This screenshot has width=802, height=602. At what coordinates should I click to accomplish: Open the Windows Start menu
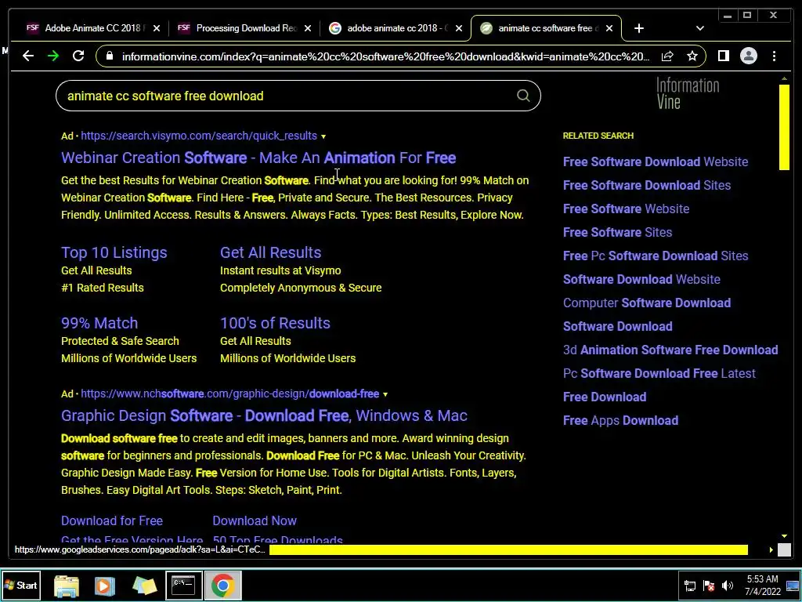21,585
